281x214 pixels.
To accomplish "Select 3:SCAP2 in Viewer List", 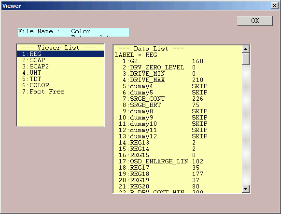I will [60, 67].
